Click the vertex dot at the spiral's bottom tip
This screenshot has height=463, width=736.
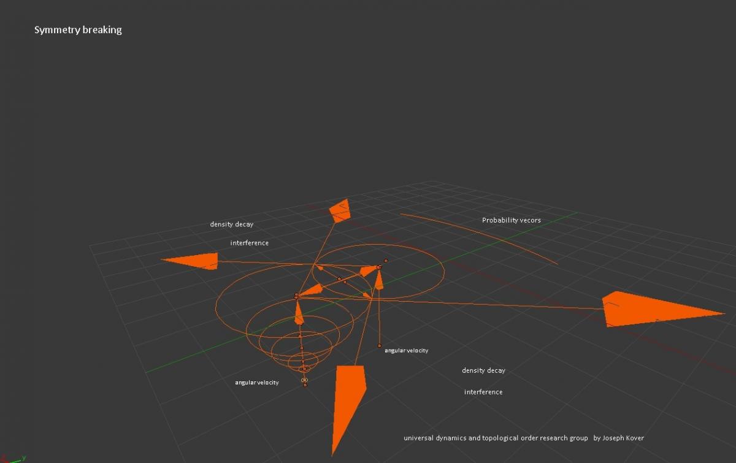(x=305, y=385)
